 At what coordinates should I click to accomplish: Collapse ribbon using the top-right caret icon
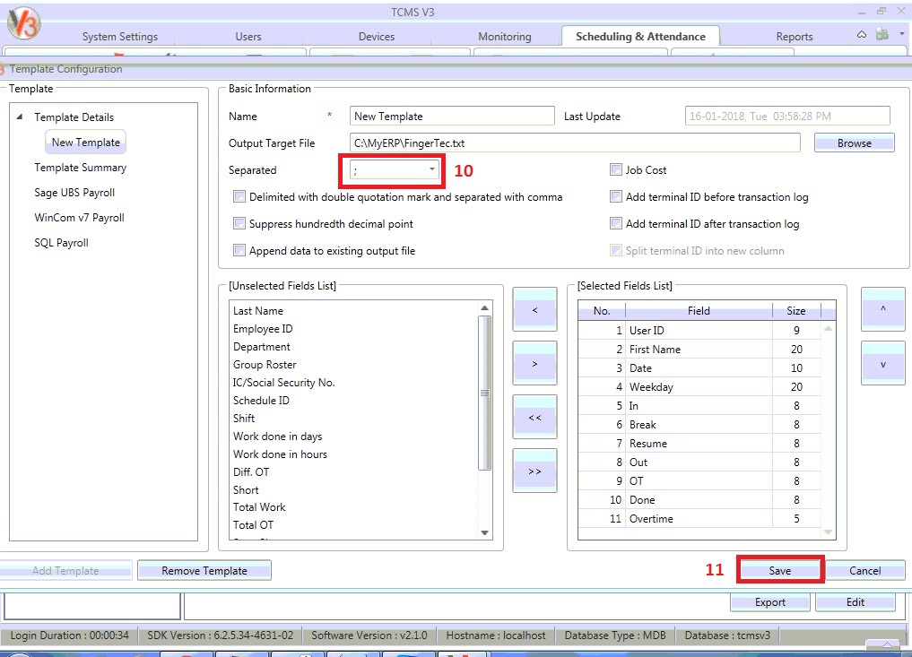pyautogui.click(x=862, y=35)
